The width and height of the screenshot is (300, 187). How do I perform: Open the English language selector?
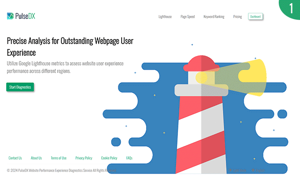(x=258, y=170)
